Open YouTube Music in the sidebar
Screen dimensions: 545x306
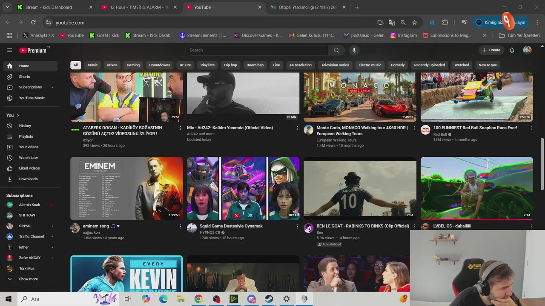[30, 98]
